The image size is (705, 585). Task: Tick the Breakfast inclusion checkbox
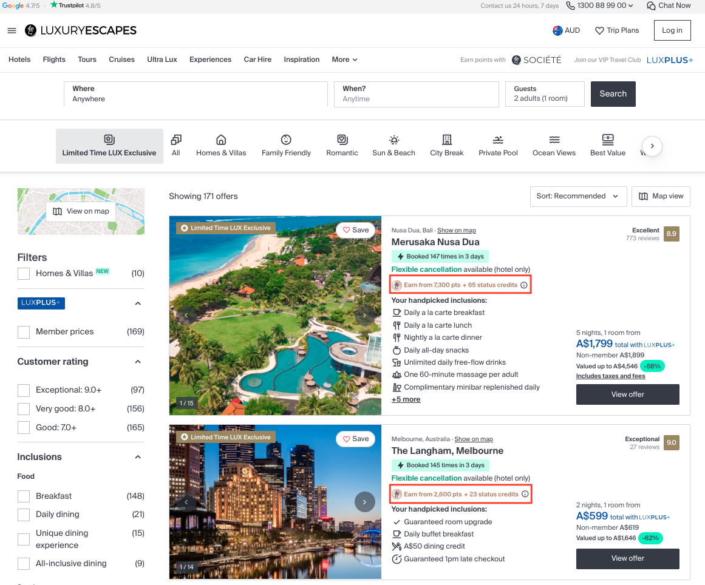[x=24, y=496]
